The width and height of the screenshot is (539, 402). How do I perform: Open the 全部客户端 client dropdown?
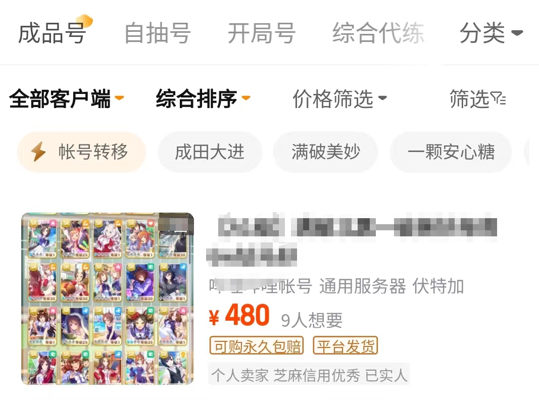coord(66,98)
